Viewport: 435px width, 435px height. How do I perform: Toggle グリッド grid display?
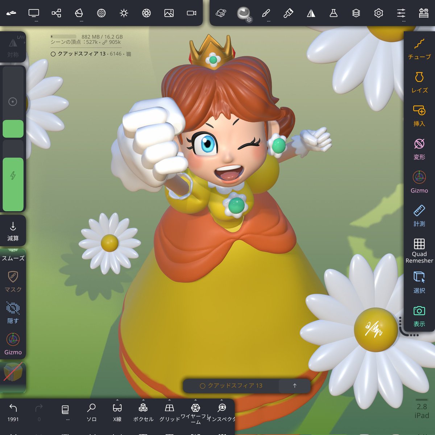(170, 413)
